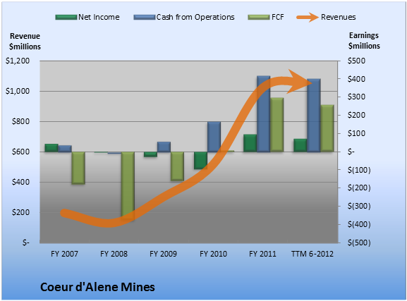Click the 'FY 2008' category label
This screenshot has width=407, height=301.
tap(114, 254)
